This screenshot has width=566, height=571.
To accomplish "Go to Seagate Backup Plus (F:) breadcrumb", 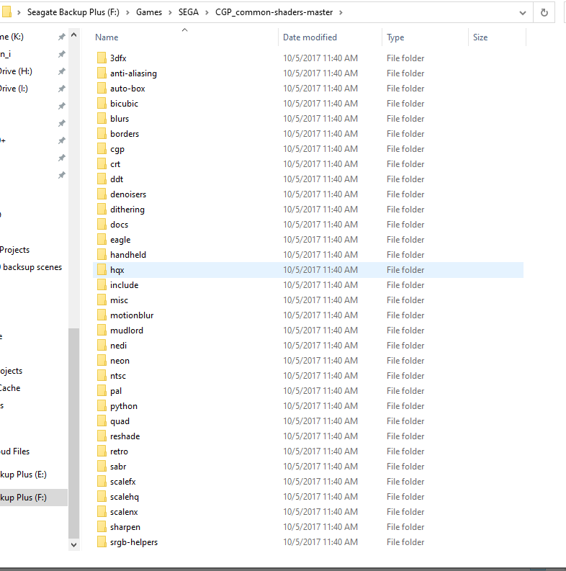I will point(73,12).
